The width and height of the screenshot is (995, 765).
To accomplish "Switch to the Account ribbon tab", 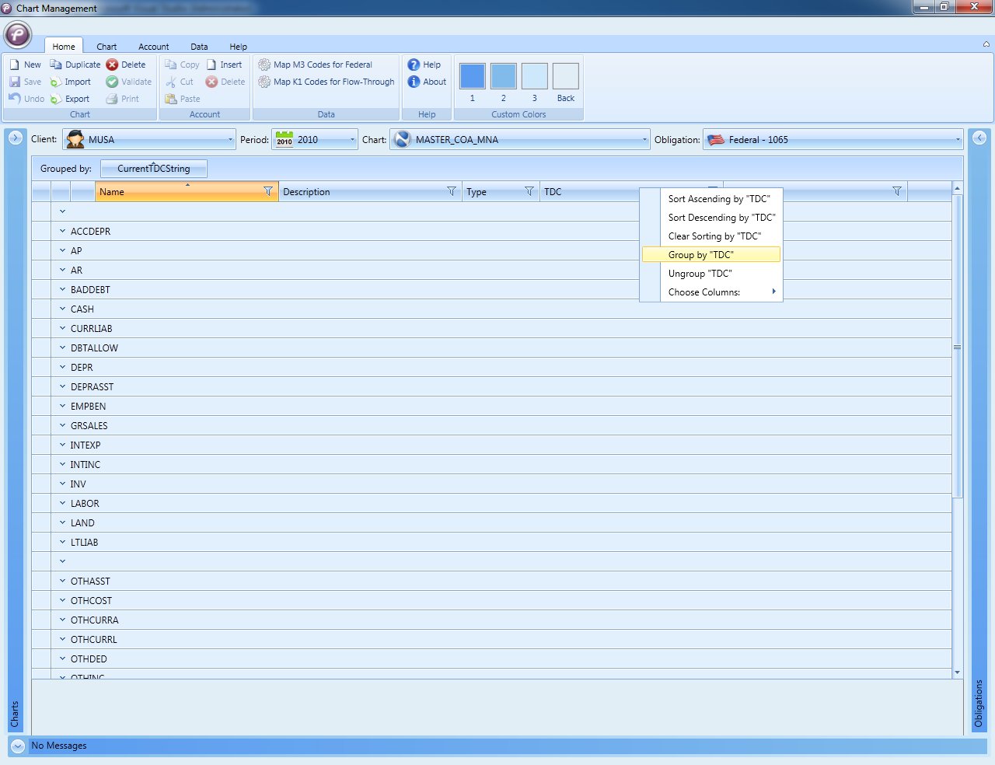I will click(x=153, y=47).
